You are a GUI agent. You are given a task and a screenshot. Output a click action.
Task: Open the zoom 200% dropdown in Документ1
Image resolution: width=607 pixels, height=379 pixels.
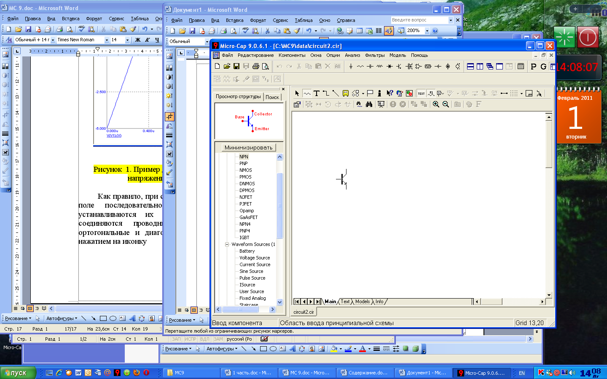427,31
